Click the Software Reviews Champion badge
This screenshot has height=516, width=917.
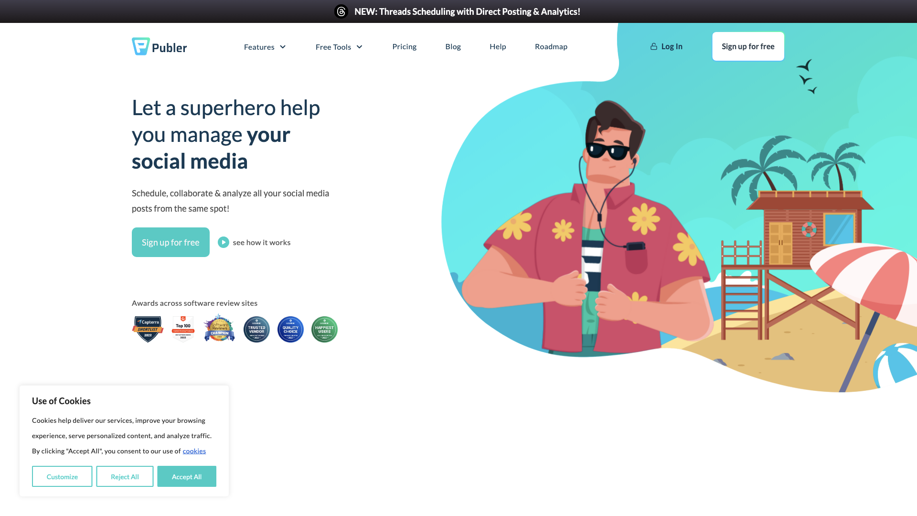pyautogui.click(x=219, y=329)
